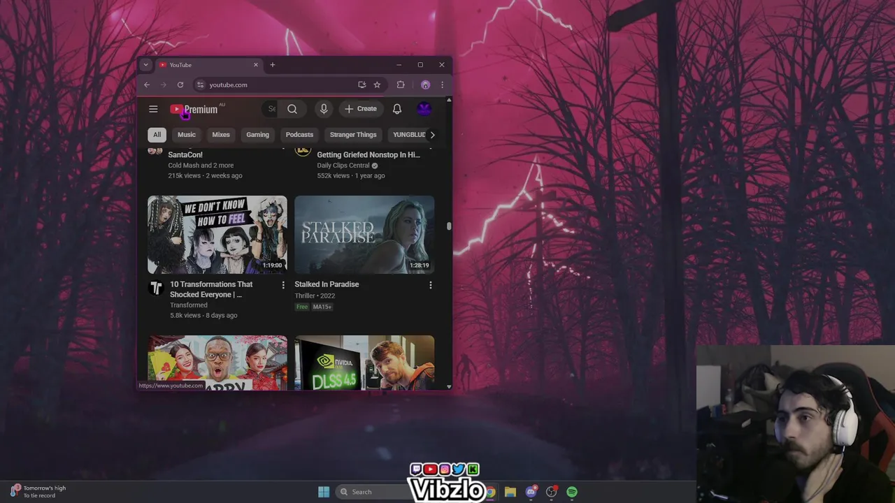Open the Chrome extensions puzzle icon
Image resolution: width=895 pixels, height=503 pixels.
point(401,85)
